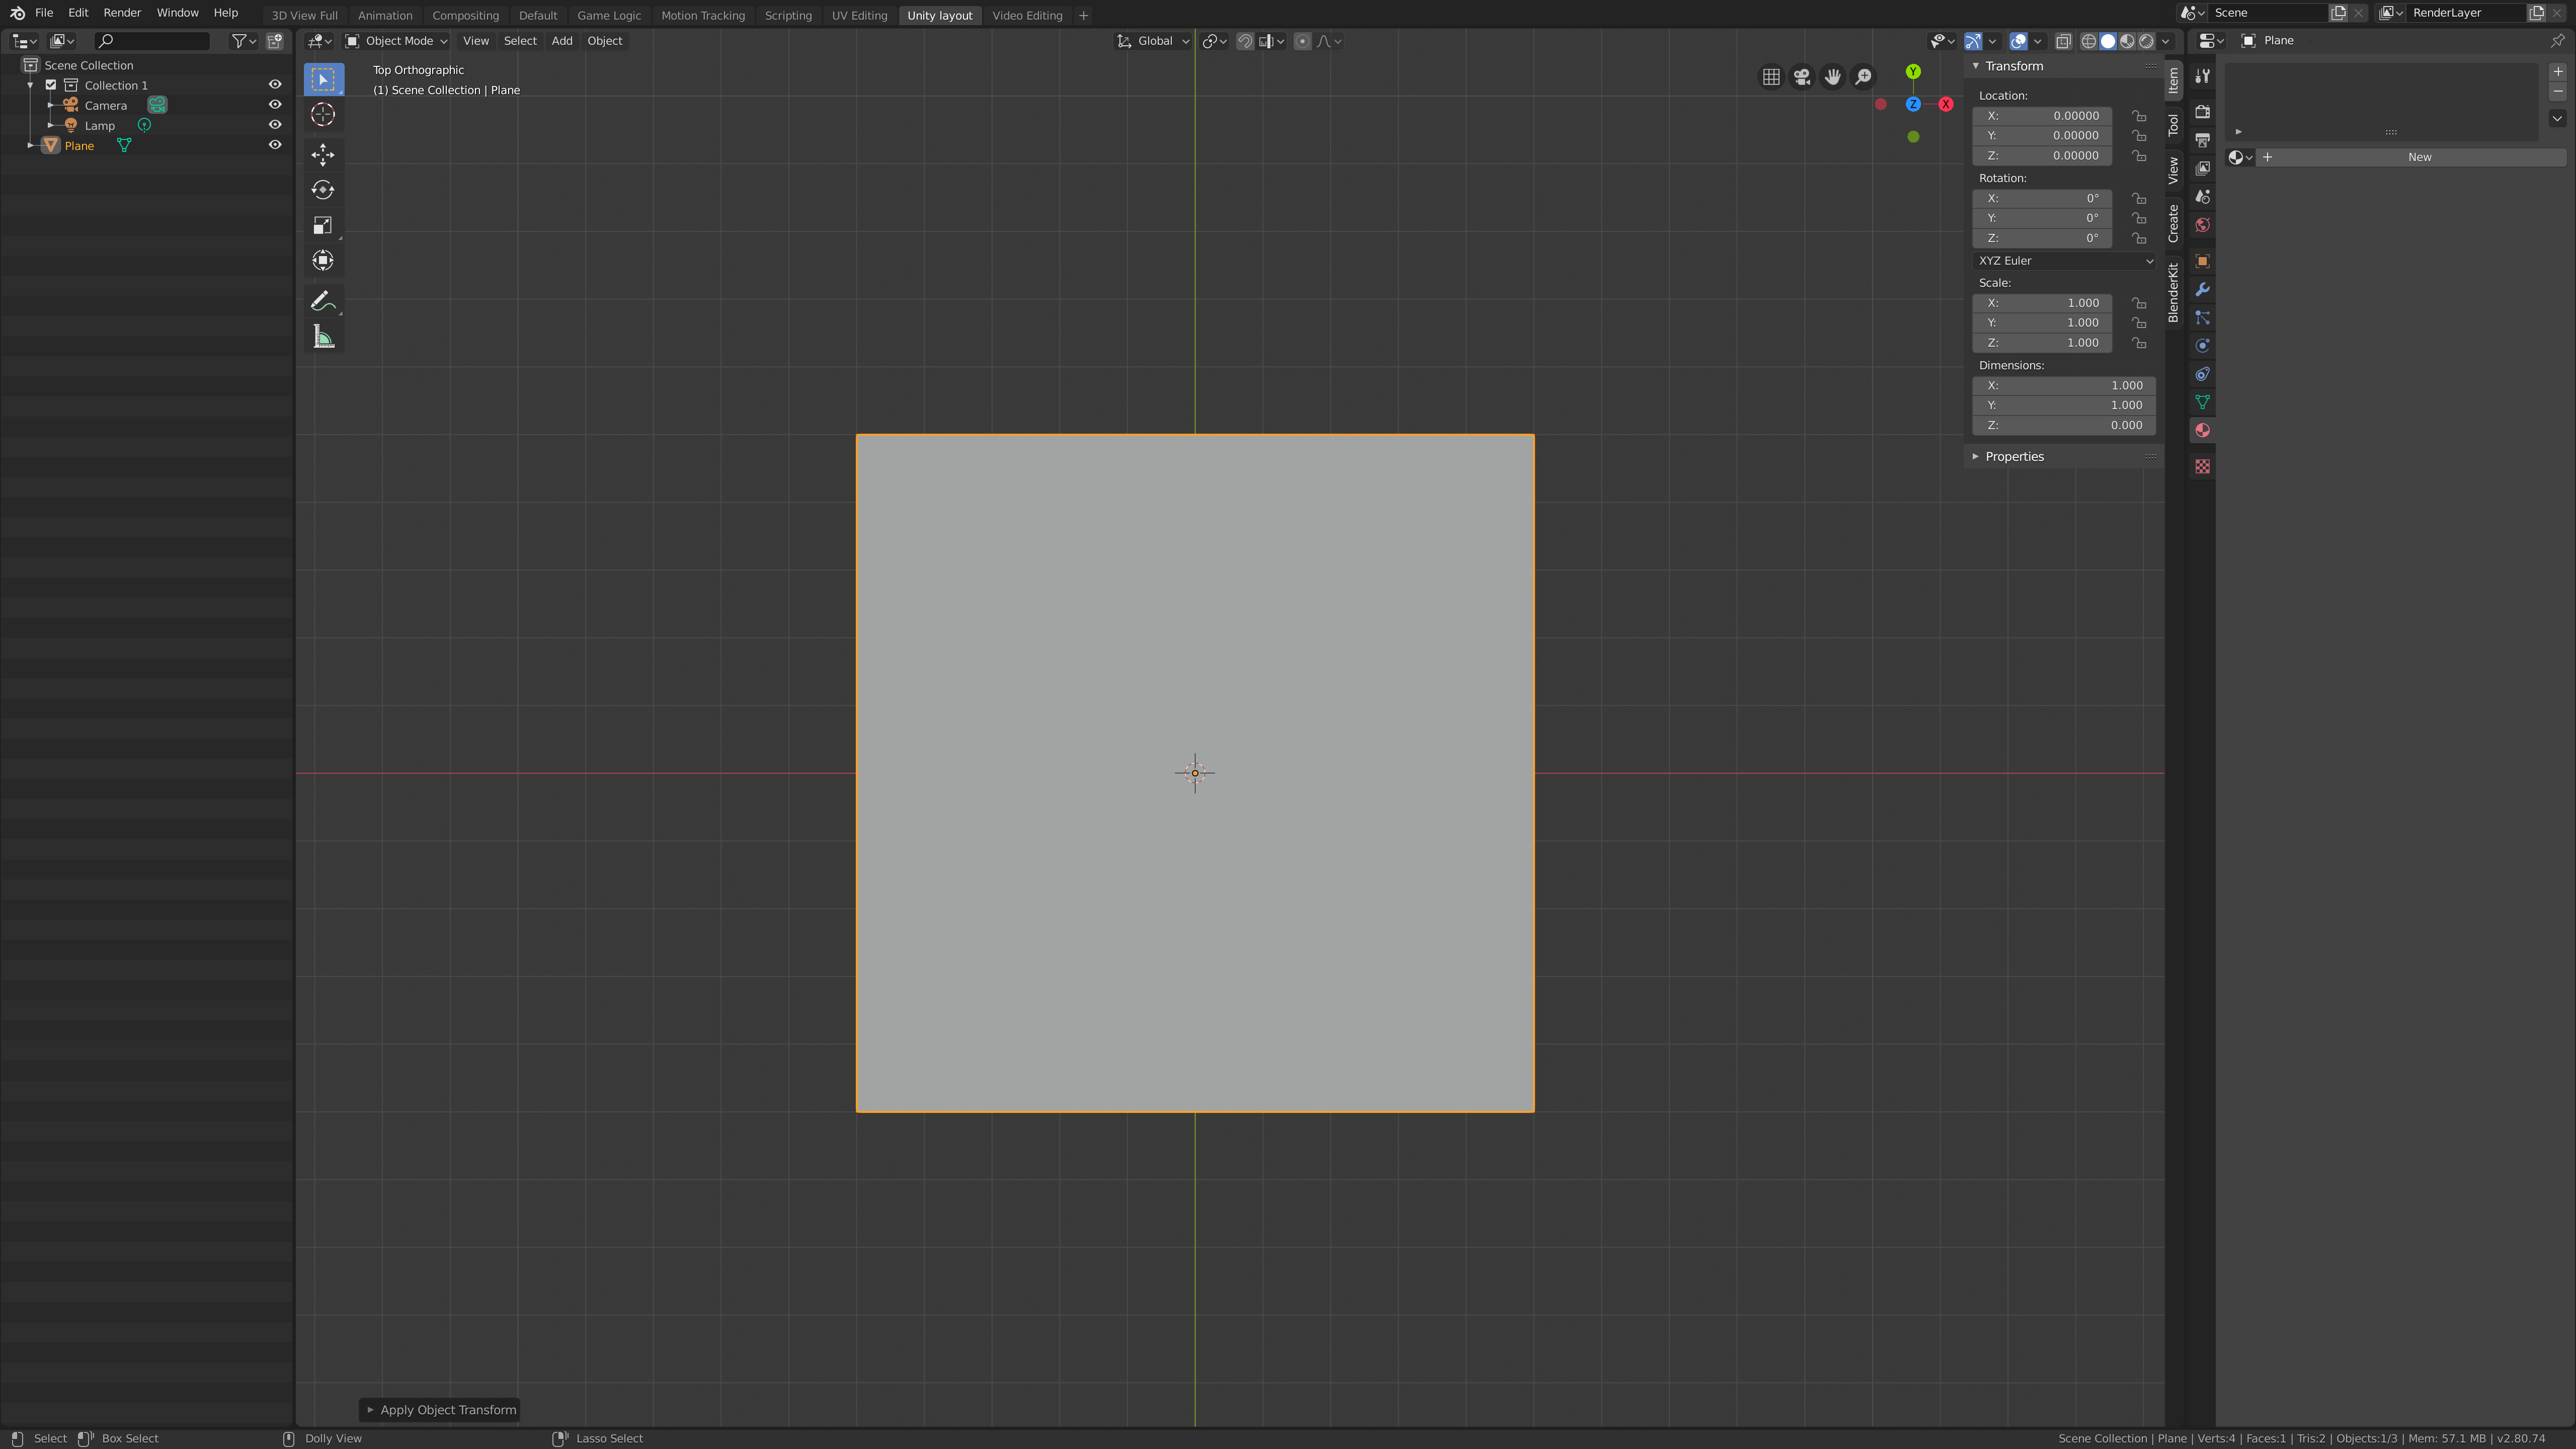Select the Rotate tool

(323, 190)
